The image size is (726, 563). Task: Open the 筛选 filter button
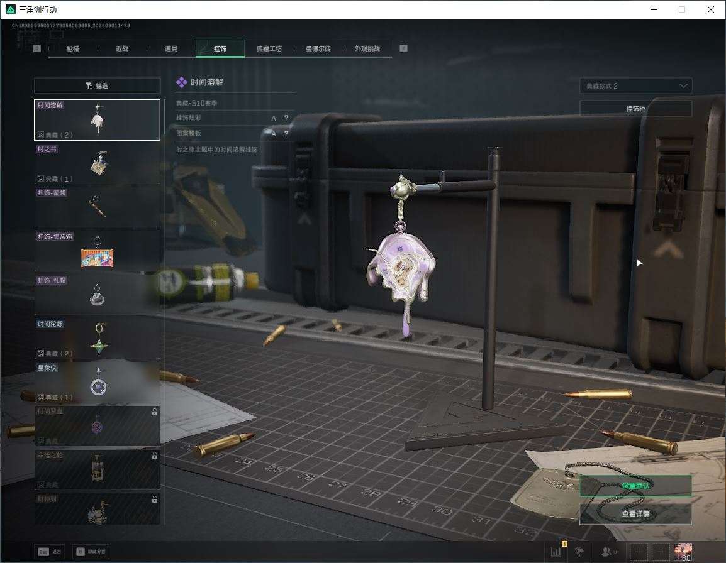click(98, 85)
